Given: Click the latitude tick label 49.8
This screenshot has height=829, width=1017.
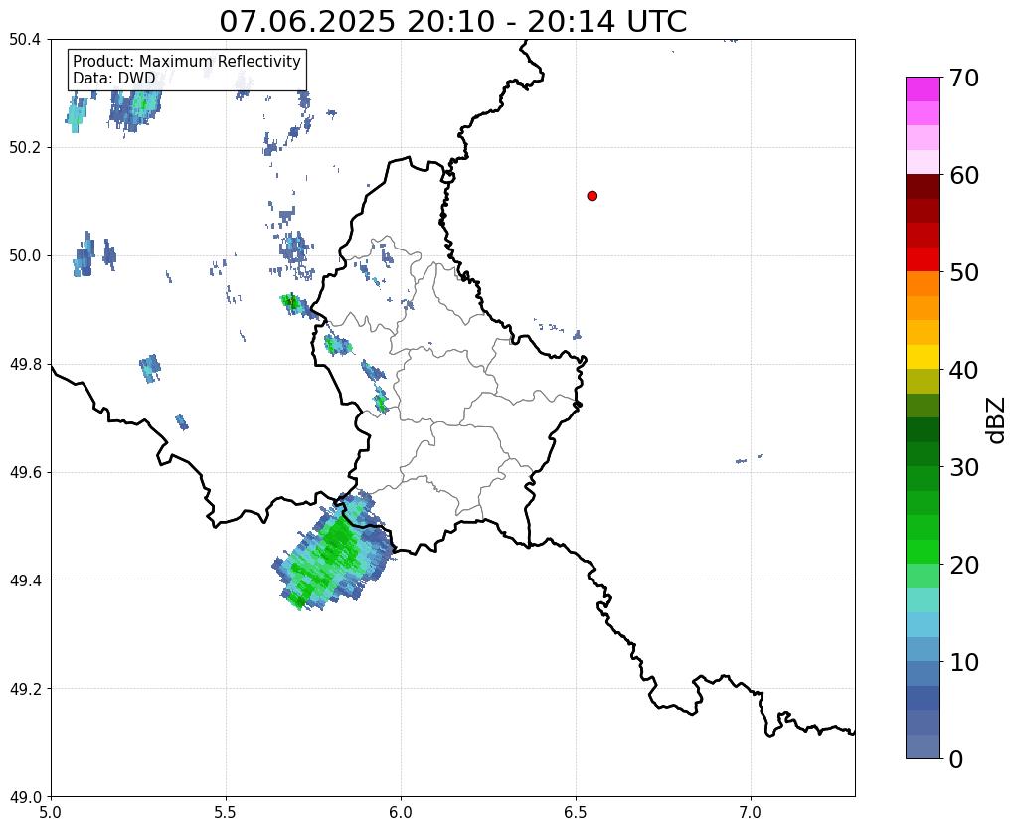Looking at the screenshot, I should pyautogui.click(x=25, y=365).
